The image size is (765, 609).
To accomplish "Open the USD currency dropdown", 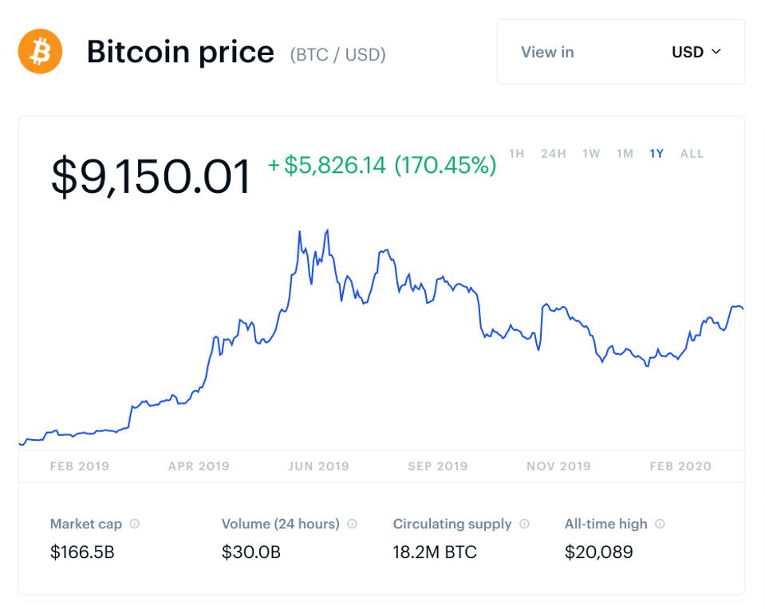I will 696,52.
